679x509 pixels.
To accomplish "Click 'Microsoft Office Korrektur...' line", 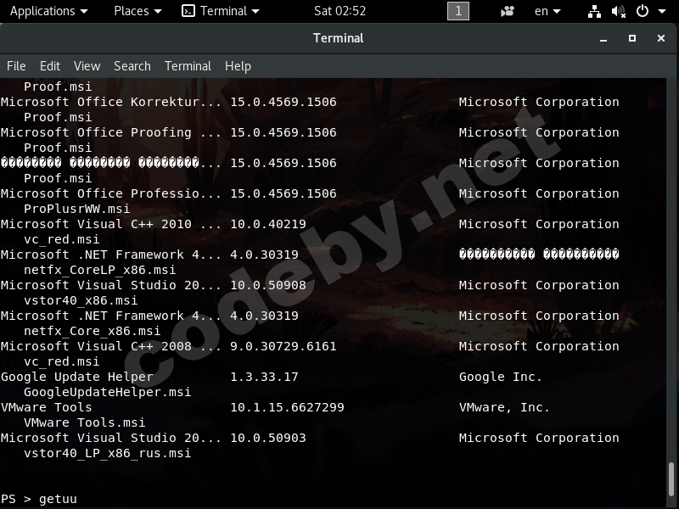I will click(x=111, y=102).
